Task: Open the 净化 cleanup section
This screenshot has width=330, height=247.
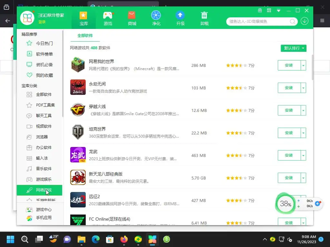Action: [156, 18]
